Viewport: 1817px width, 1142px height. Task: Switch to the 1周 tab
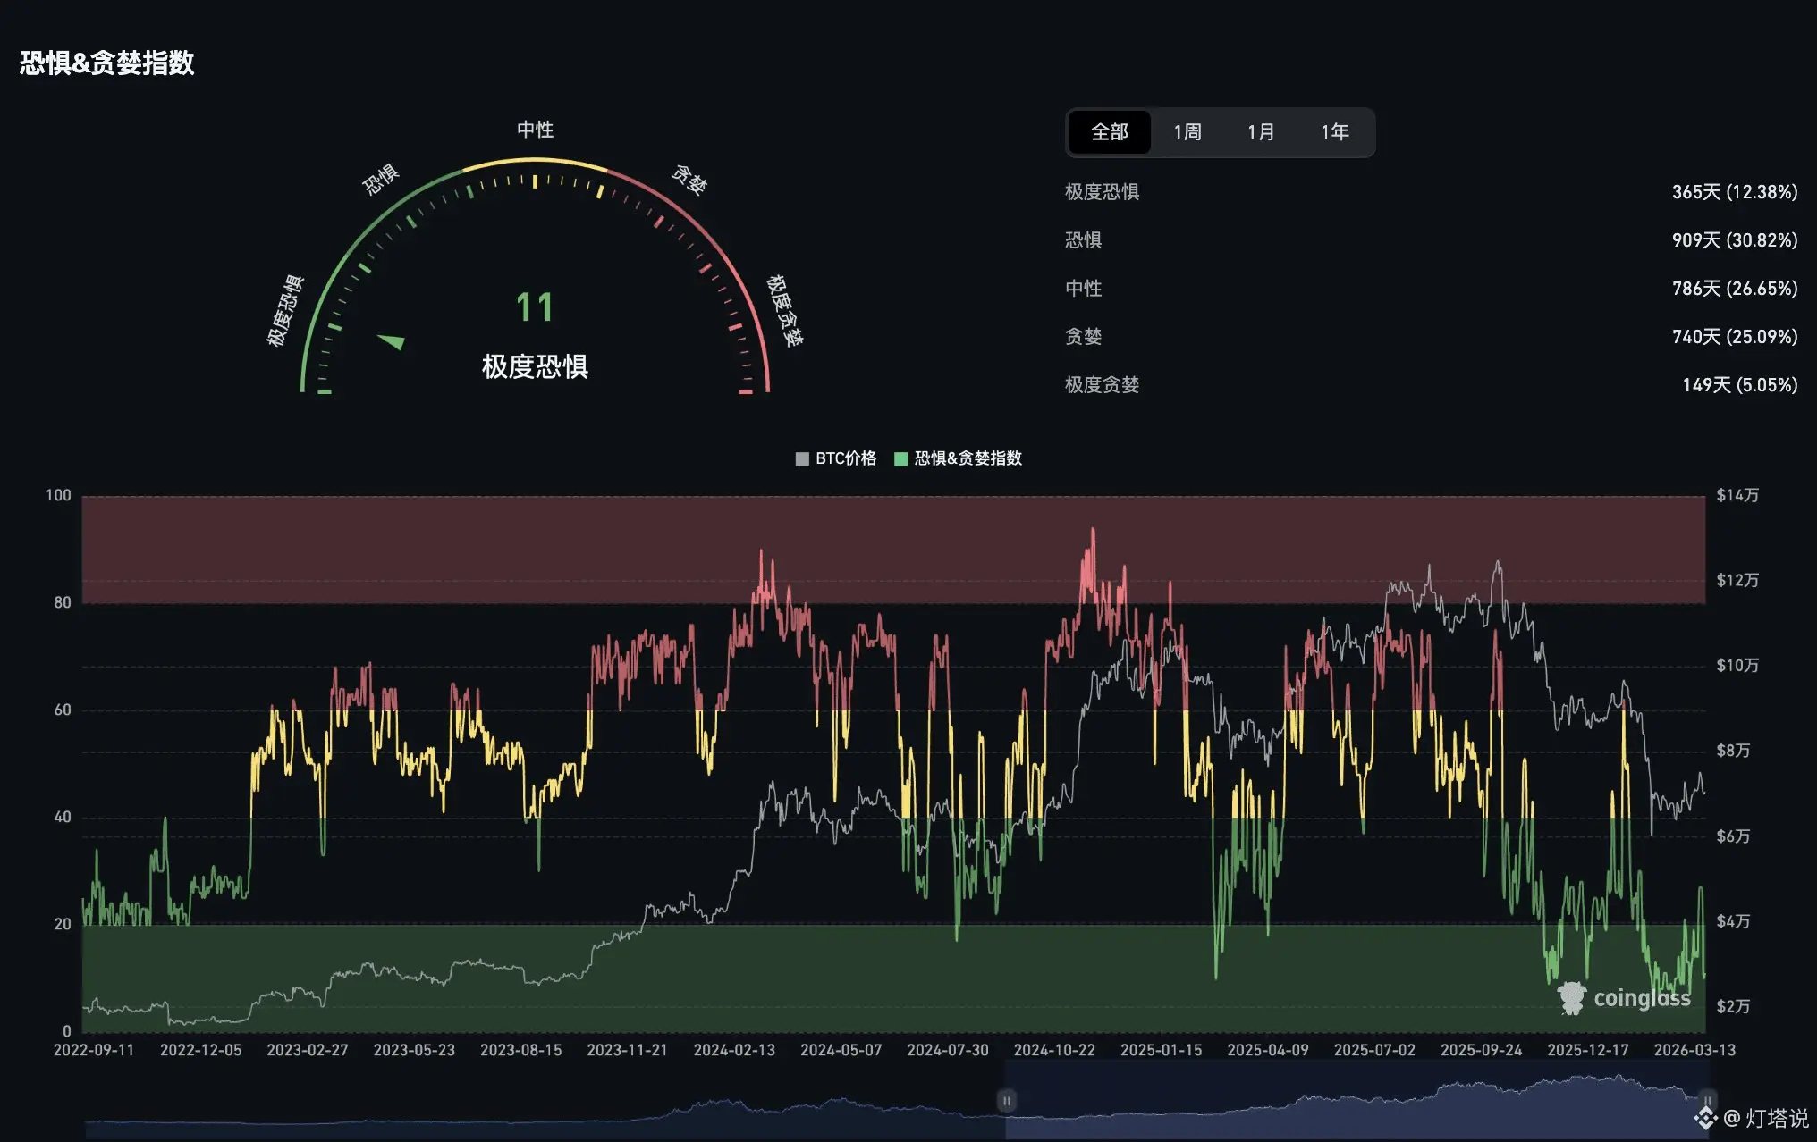tap(1187, 132)
